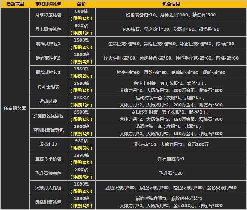247x210 pixels.
Task: Click the 商城限购礼包 column header
Action: point(48,4)
